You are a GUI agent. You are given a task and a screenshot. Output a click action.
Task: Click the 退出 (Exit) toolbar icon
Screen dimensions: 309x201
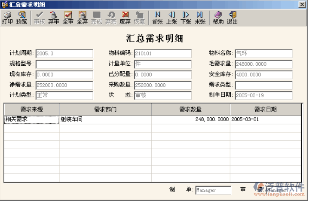[x=233, y=18]
